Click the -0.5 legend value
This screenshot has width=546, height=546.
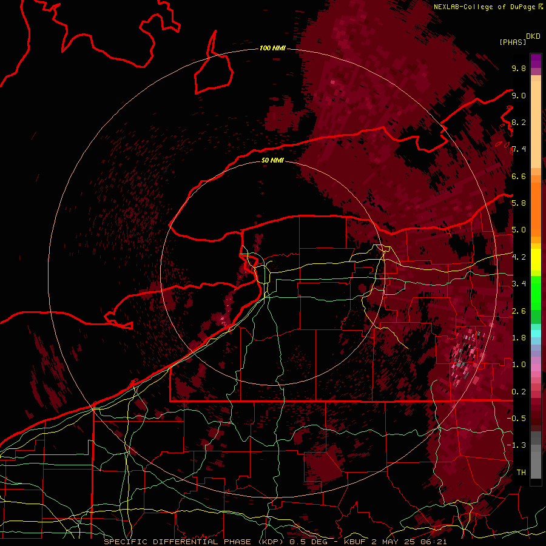516,418
